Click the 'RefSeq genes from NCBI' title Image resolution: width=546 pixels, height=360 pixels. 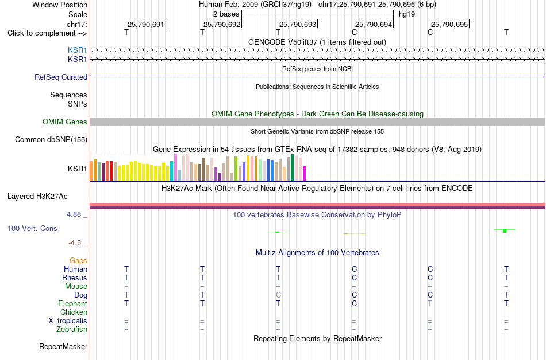[x=318, y=69]
